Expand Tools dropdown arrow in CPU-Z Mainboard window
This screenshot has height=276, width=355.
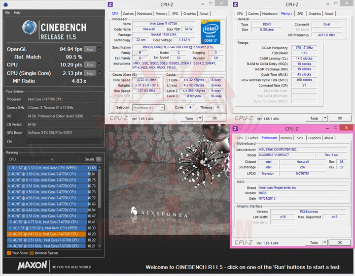[x=325, y=243]
